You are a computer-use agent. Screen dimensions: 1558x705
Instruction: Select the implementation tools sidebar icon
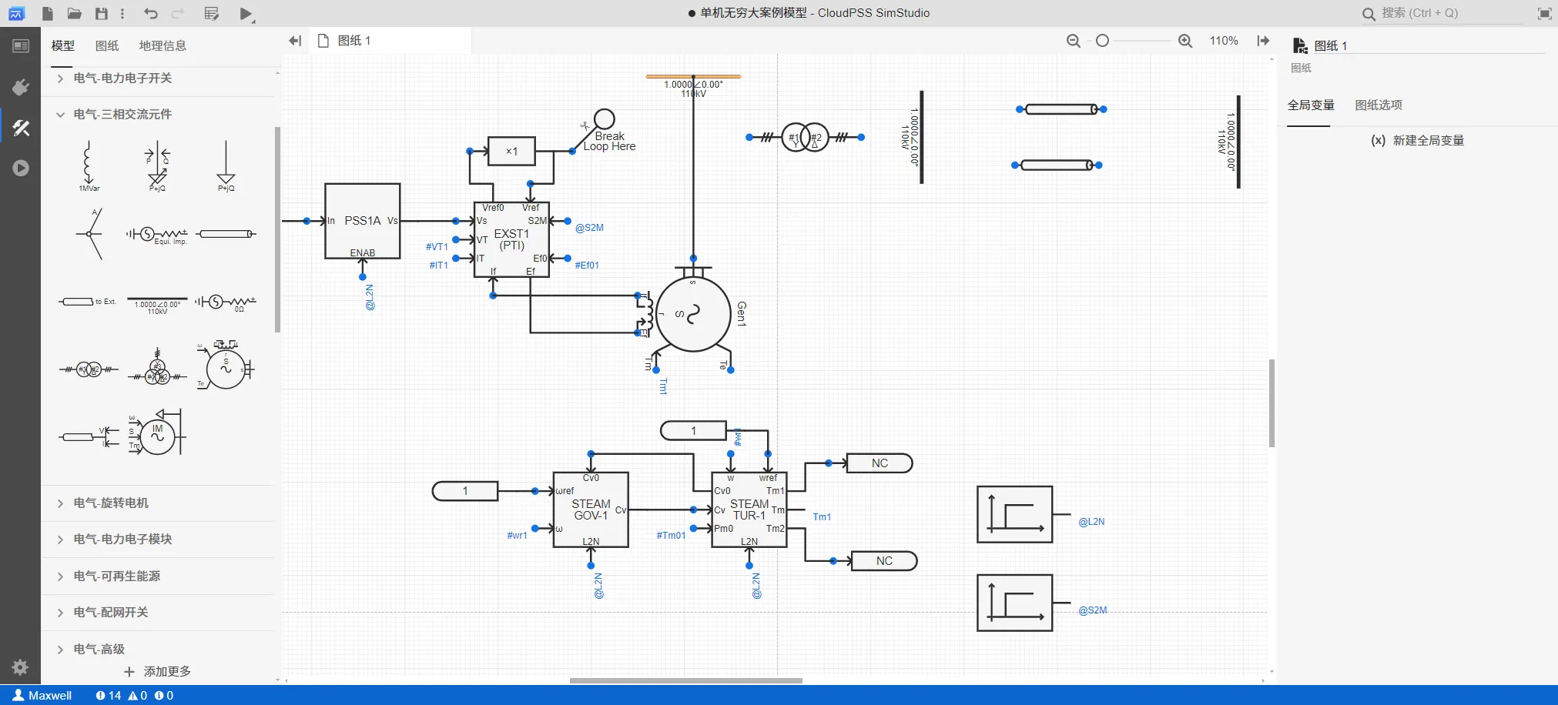[21, 127]
